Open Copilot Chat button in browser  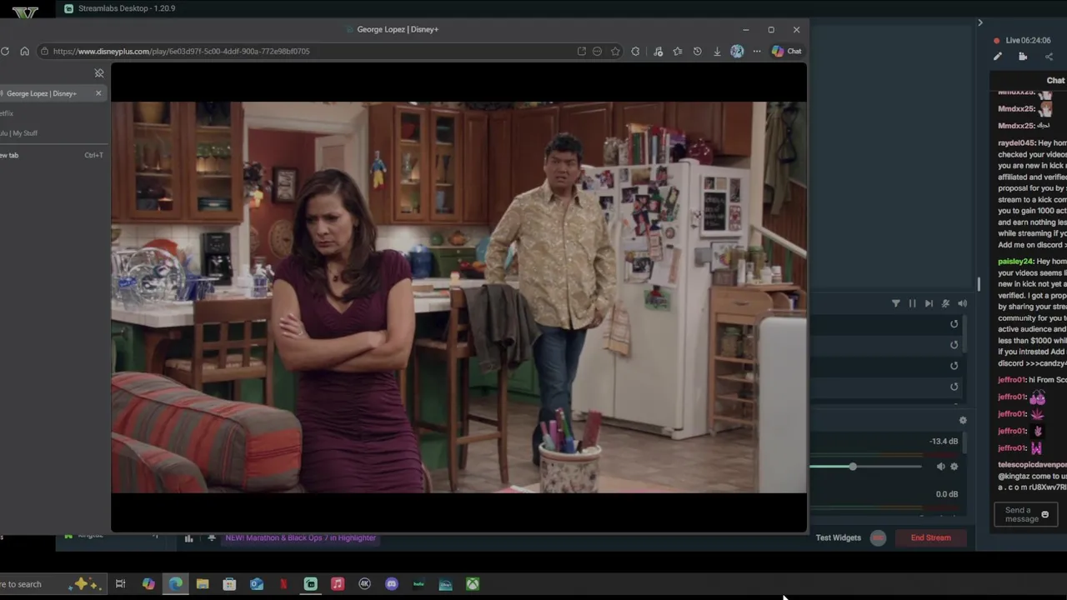786,52
